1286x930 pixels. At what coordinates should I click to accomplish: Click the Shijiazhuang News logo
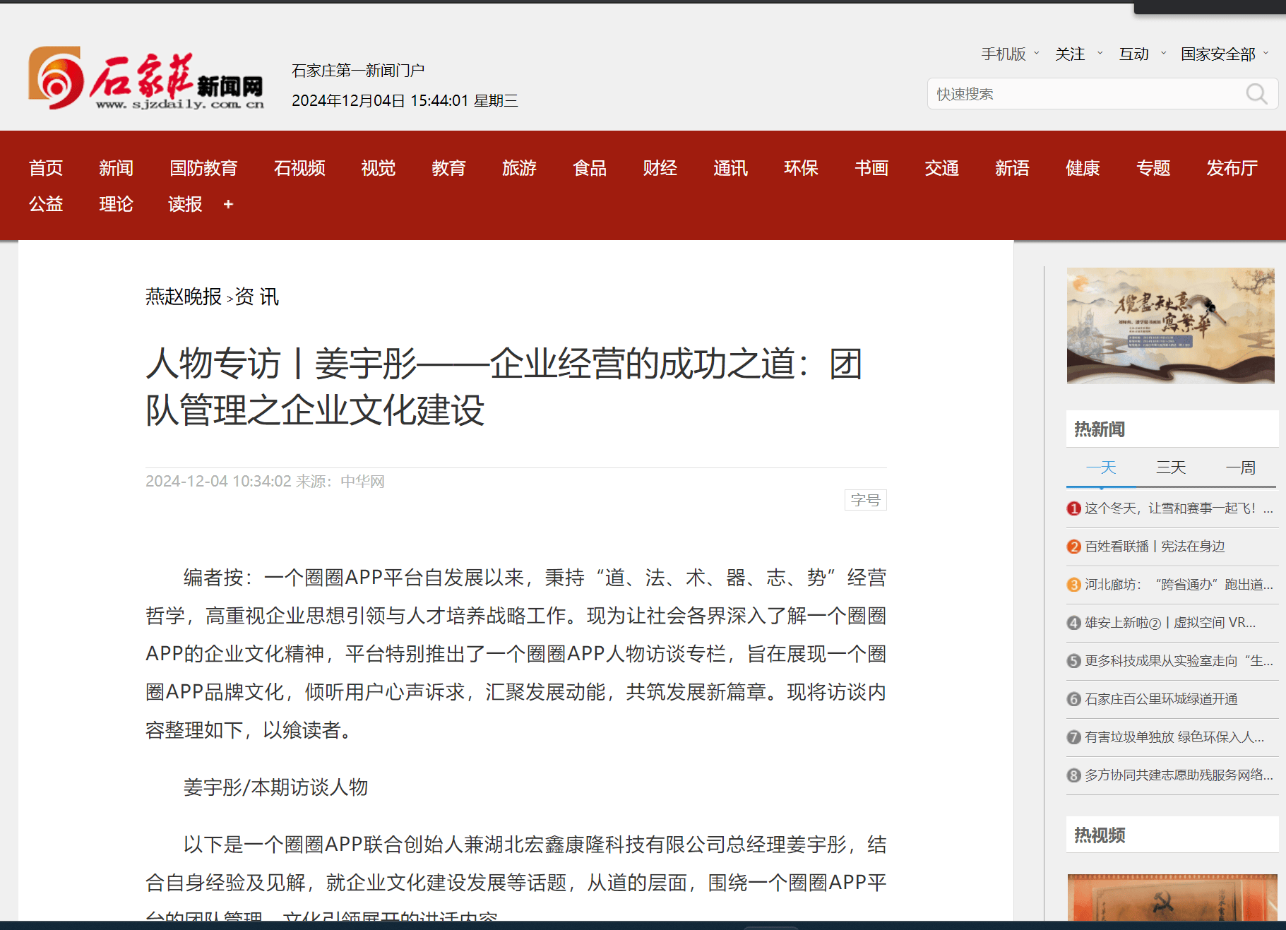point(146,78)
